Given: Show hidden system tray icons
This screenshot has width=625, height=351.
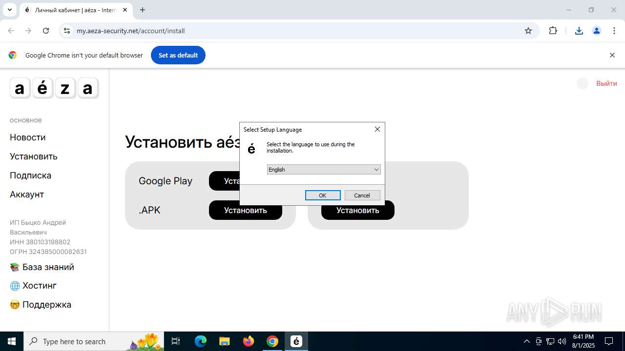Looking at the screenshot, I should 526,341.
